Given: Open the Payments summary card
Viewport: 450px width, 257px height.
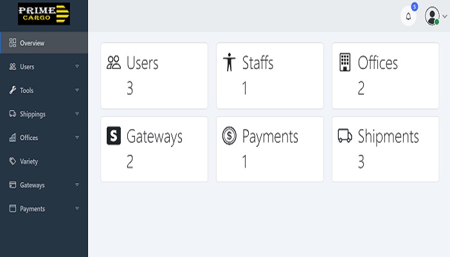Looking at the screenshot, I should (269, 149).
